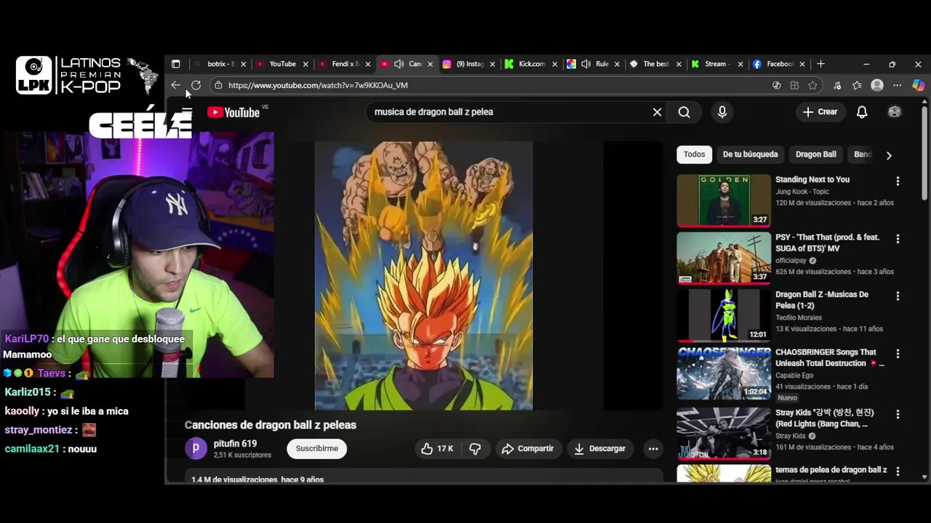Open YouTube notifications bell
Viewport: 931px width, 523px height.
(862, 112)
